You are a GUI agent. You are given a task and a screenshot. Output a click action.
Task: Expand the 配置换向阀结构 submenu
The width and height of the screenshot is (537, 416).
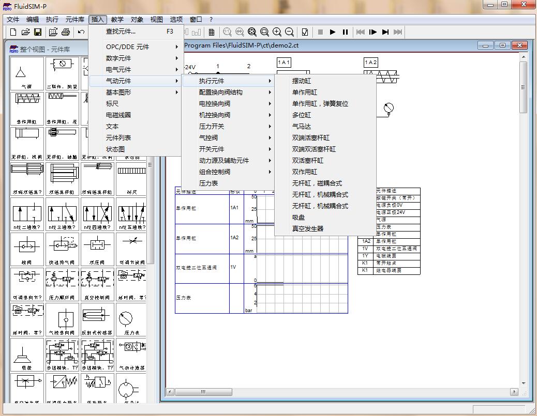[x=228, y=92]
